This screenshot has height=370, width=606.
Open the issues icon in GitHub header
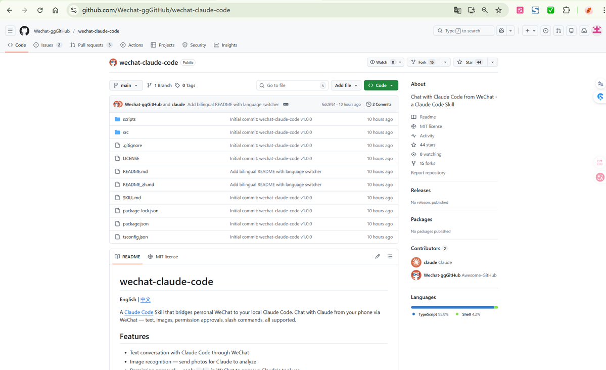[x=546, y=31]
